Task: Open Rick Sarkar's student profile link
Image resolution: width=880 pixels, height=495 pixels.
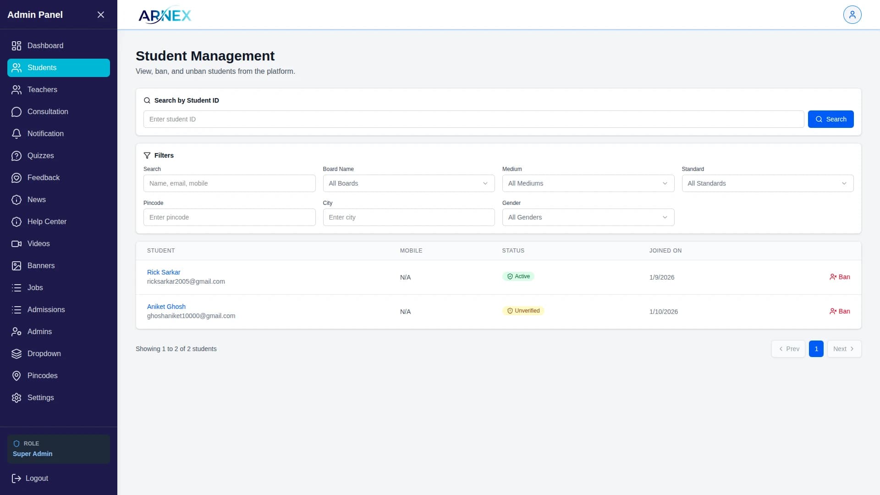Action: 164,272
